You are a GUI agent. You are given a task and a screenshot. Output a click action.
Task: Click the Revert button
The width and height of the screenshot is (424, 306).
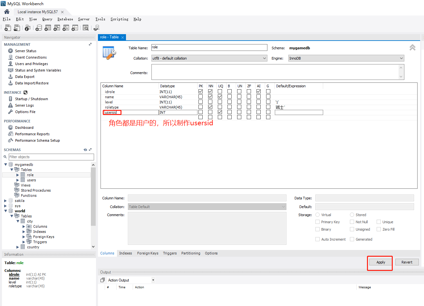407,262
